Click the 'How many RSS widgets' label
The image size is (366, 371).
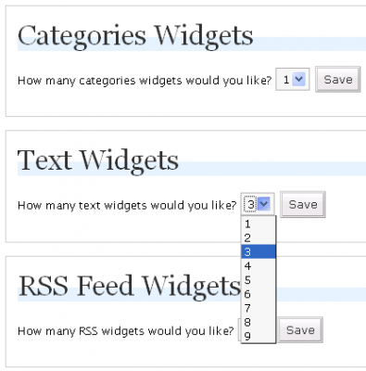tap(126, 331)
